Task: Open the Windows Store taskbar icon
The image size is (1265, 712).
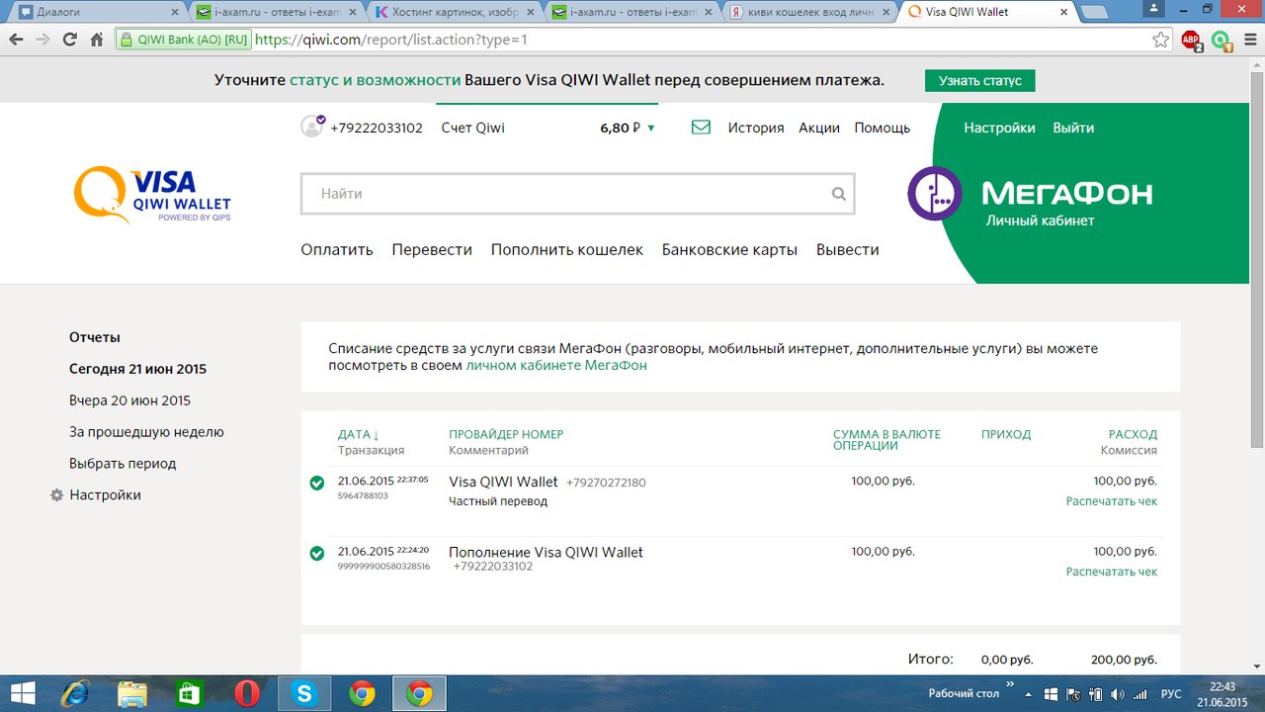Action: (x=189, y=694)
